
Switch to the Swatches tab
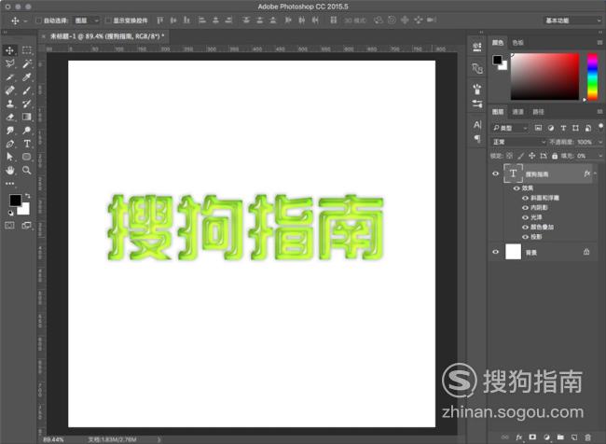517,43
